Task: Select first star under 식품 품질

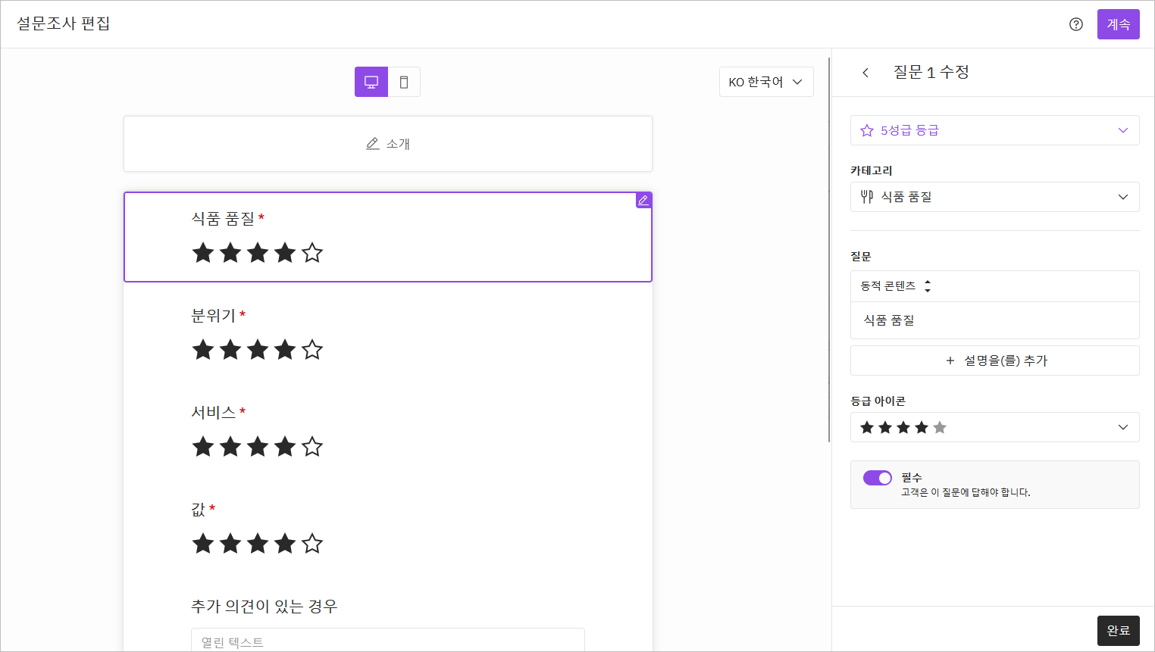Action: 203,252
